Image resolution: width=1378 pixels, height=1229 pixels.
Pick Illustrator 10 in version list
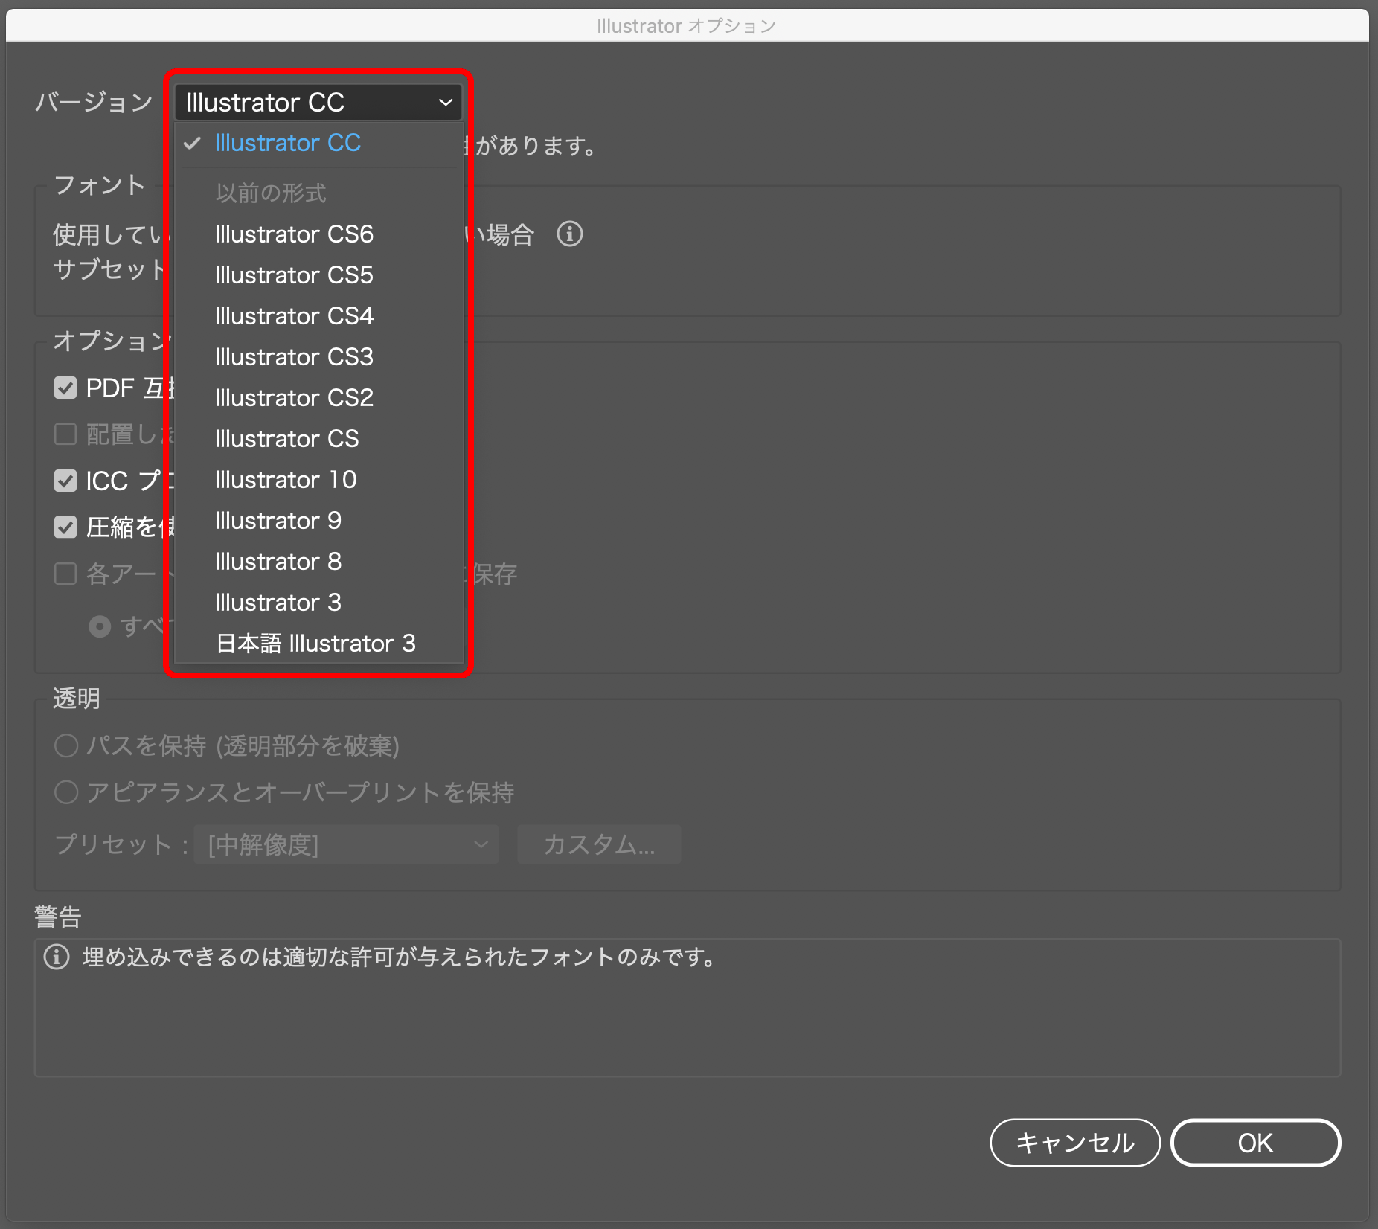(318, 480)
